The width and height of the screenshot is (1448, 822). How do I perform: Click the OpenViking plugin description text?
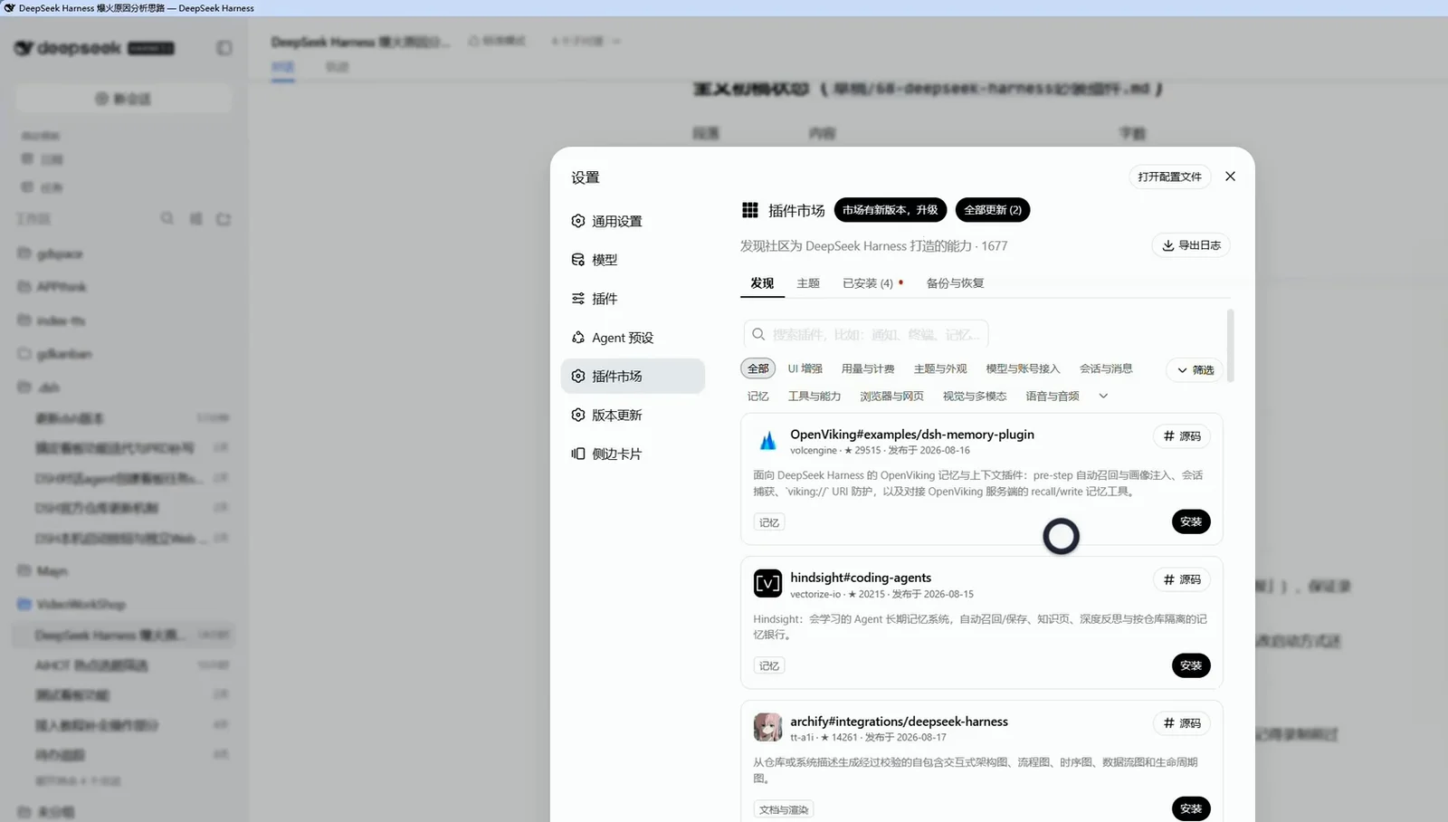tap(978, 483)
